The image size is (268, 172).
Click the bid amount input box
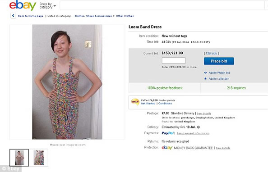[x=174, y=60]
